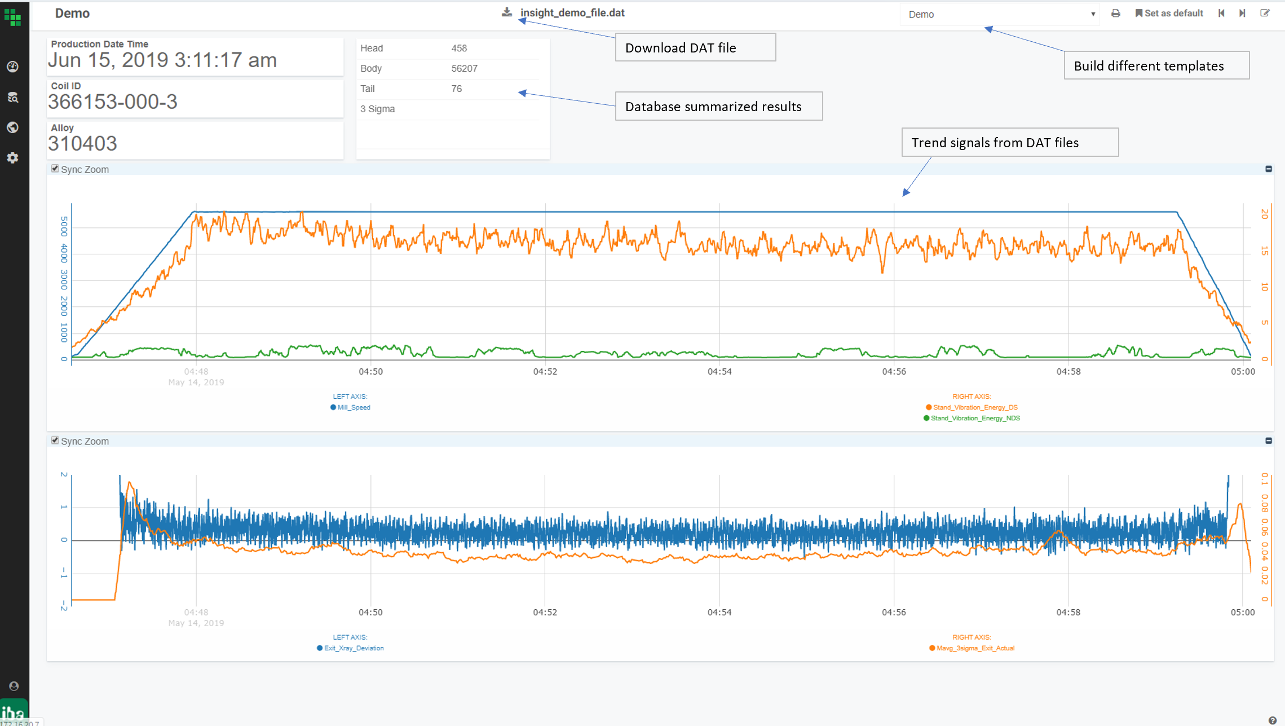Screen dimensions: 1285x726
Task: Collapse the top trend chart panel
Action: click(1269, 168)
